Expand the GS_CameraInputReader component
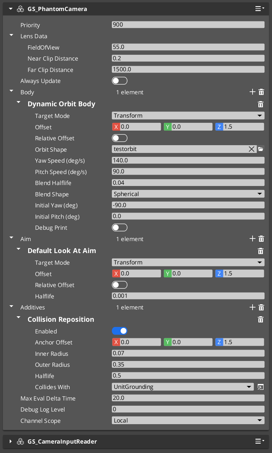 click(x=11, y=441)
